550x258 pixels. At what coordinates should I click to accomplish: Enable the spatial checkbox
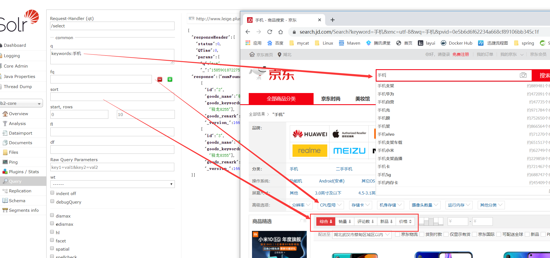52,248
